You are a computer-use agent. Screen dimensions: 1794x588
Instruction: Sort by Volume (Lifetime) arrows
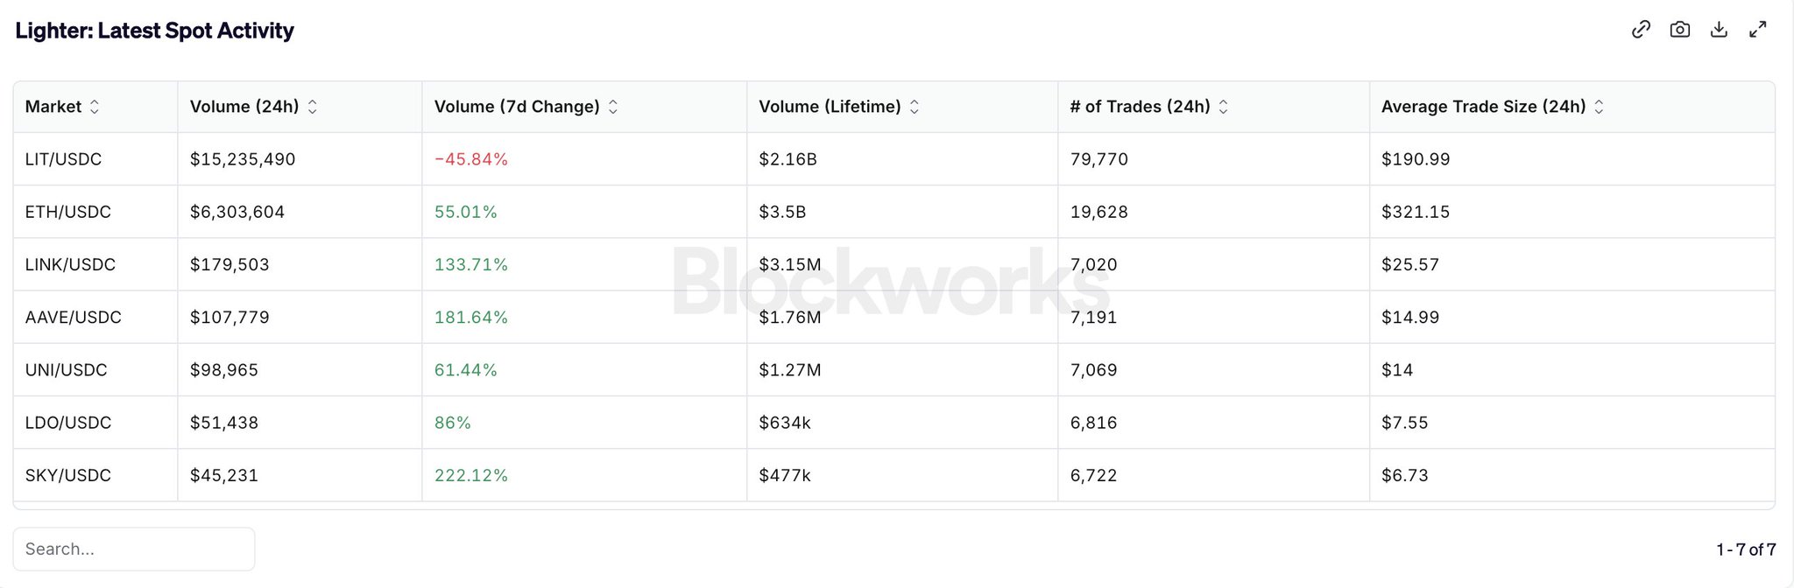click(x=915, y=107)
